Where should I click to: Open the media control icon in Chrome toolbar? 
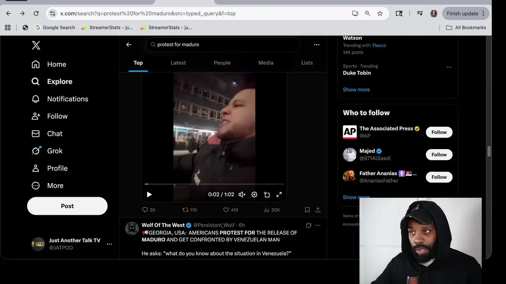(x=419, y=13)
